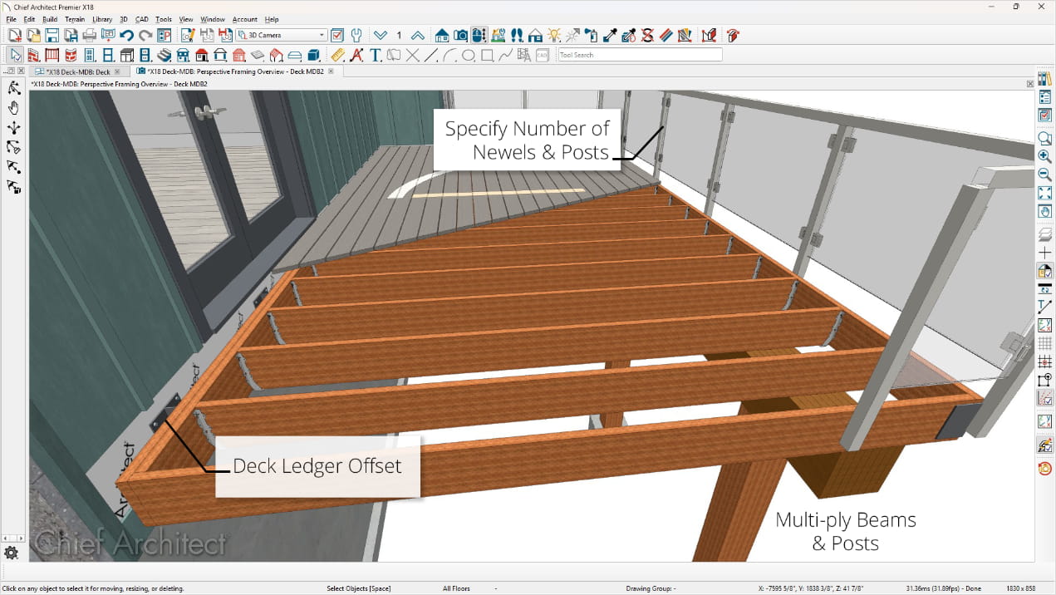The width and height of the screenshot is (1056, 595).
Task: Toggle grid snaps on right toolbar
Action: pos(1045,361)
